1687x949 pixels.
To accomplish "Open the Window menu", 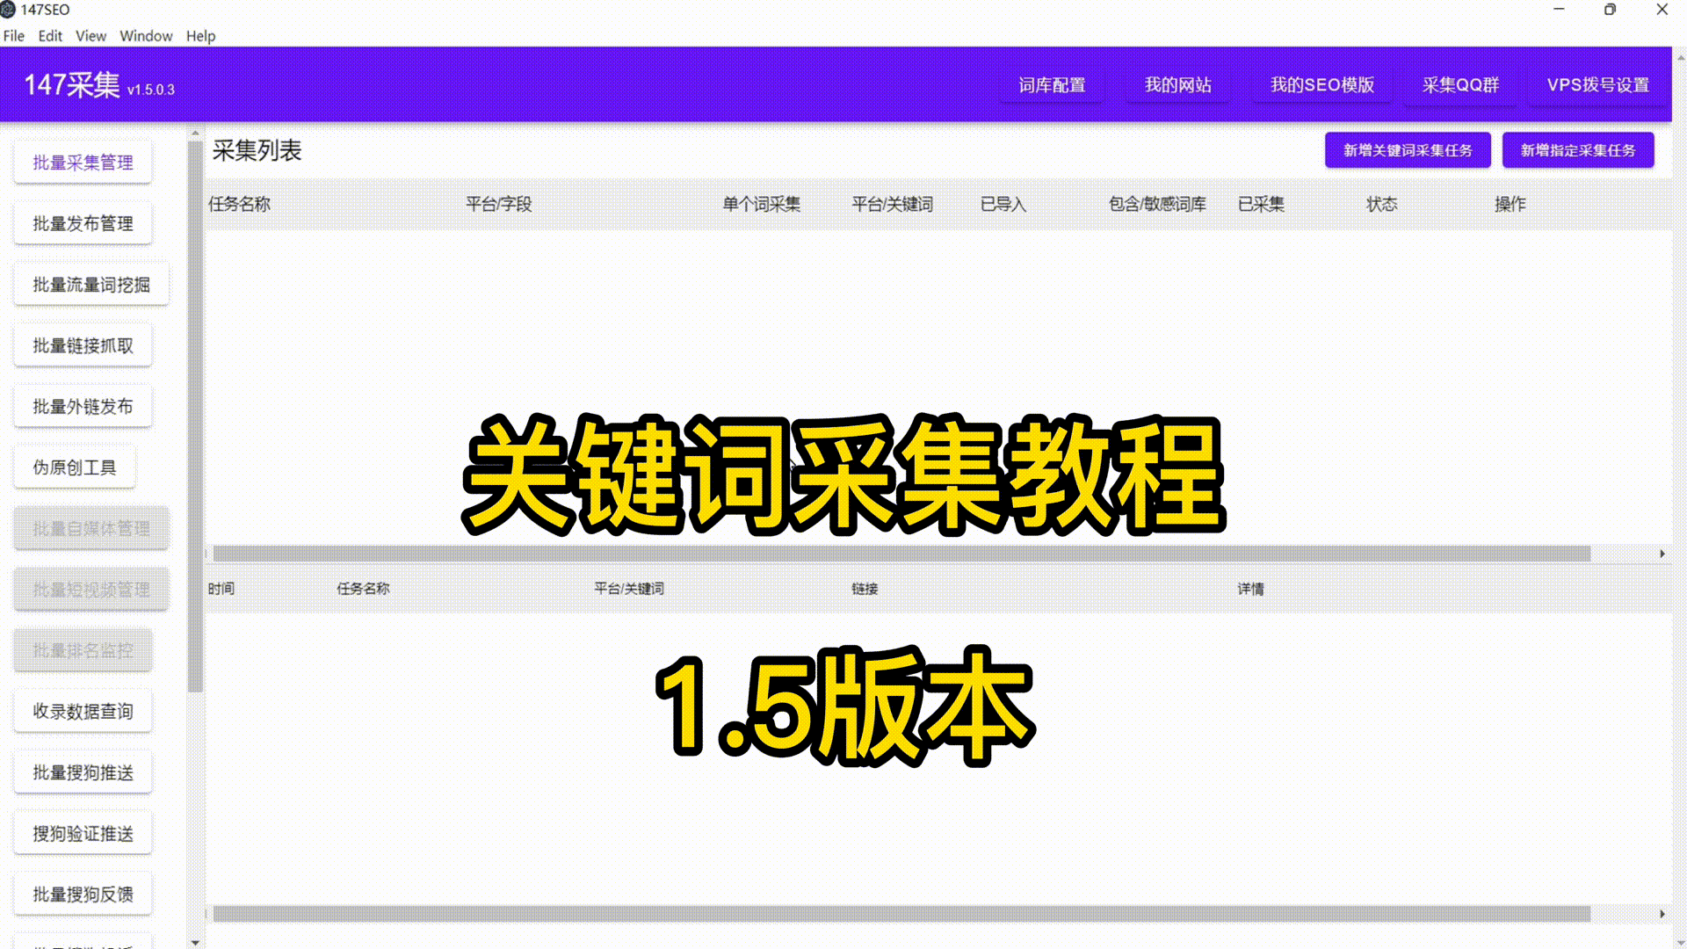I will 146,36.
